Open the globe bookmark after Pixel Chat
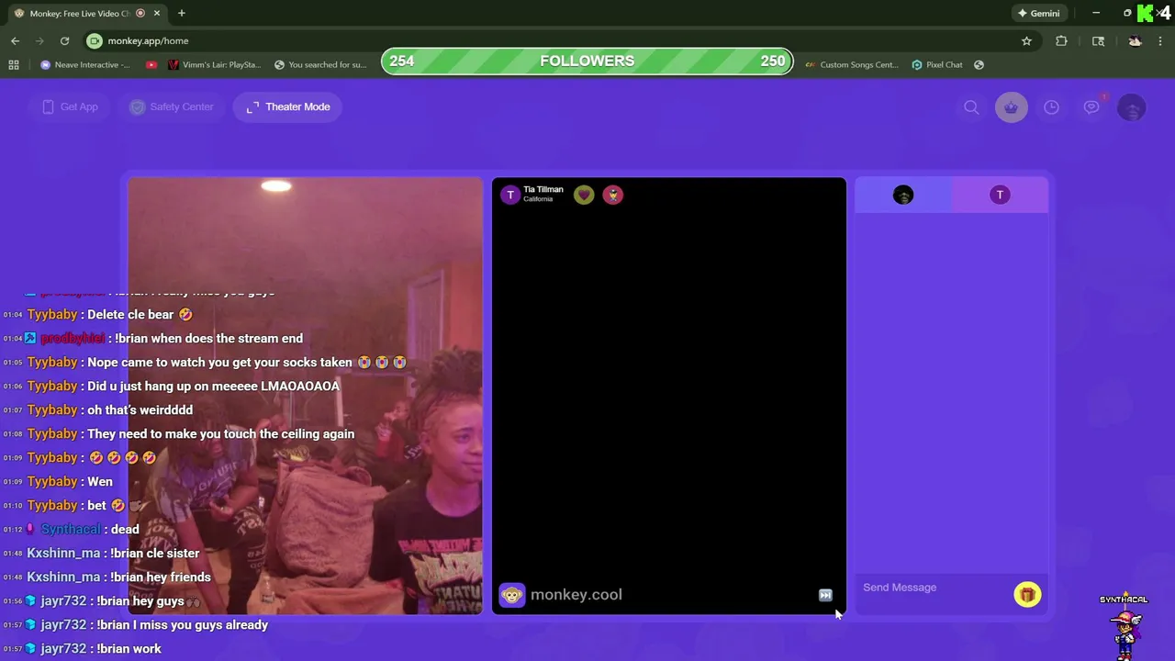This screenshot has height=661, width=1175. pyautogui.click(x=979, y=64)
